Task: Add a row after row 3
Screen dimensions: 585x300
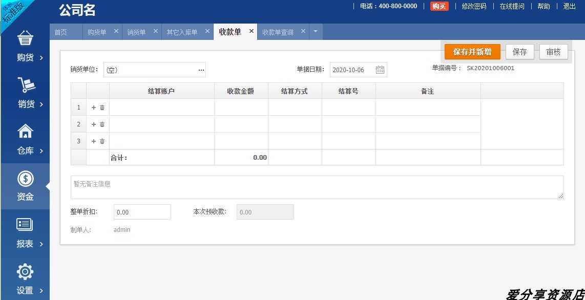Action: pyautogui.click(x=94, y=141)
